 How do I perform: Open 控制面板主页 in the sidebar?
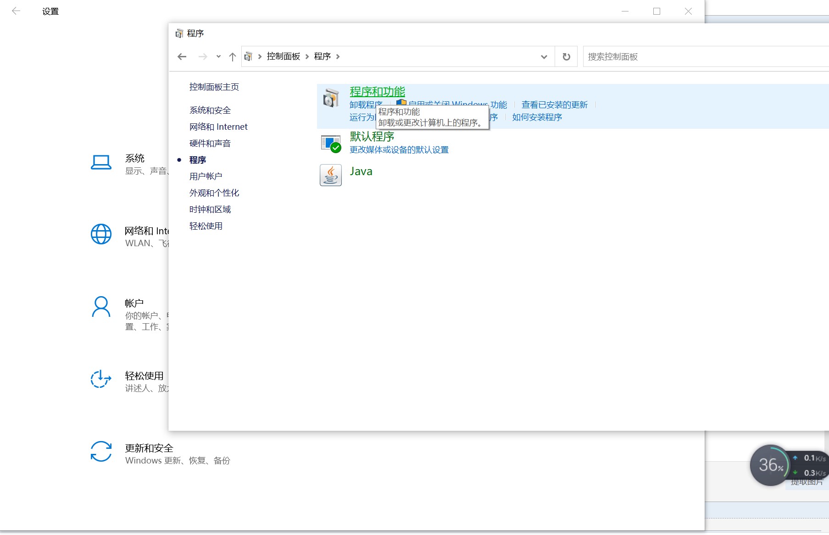pyautogui.click(x=214, y=87)
